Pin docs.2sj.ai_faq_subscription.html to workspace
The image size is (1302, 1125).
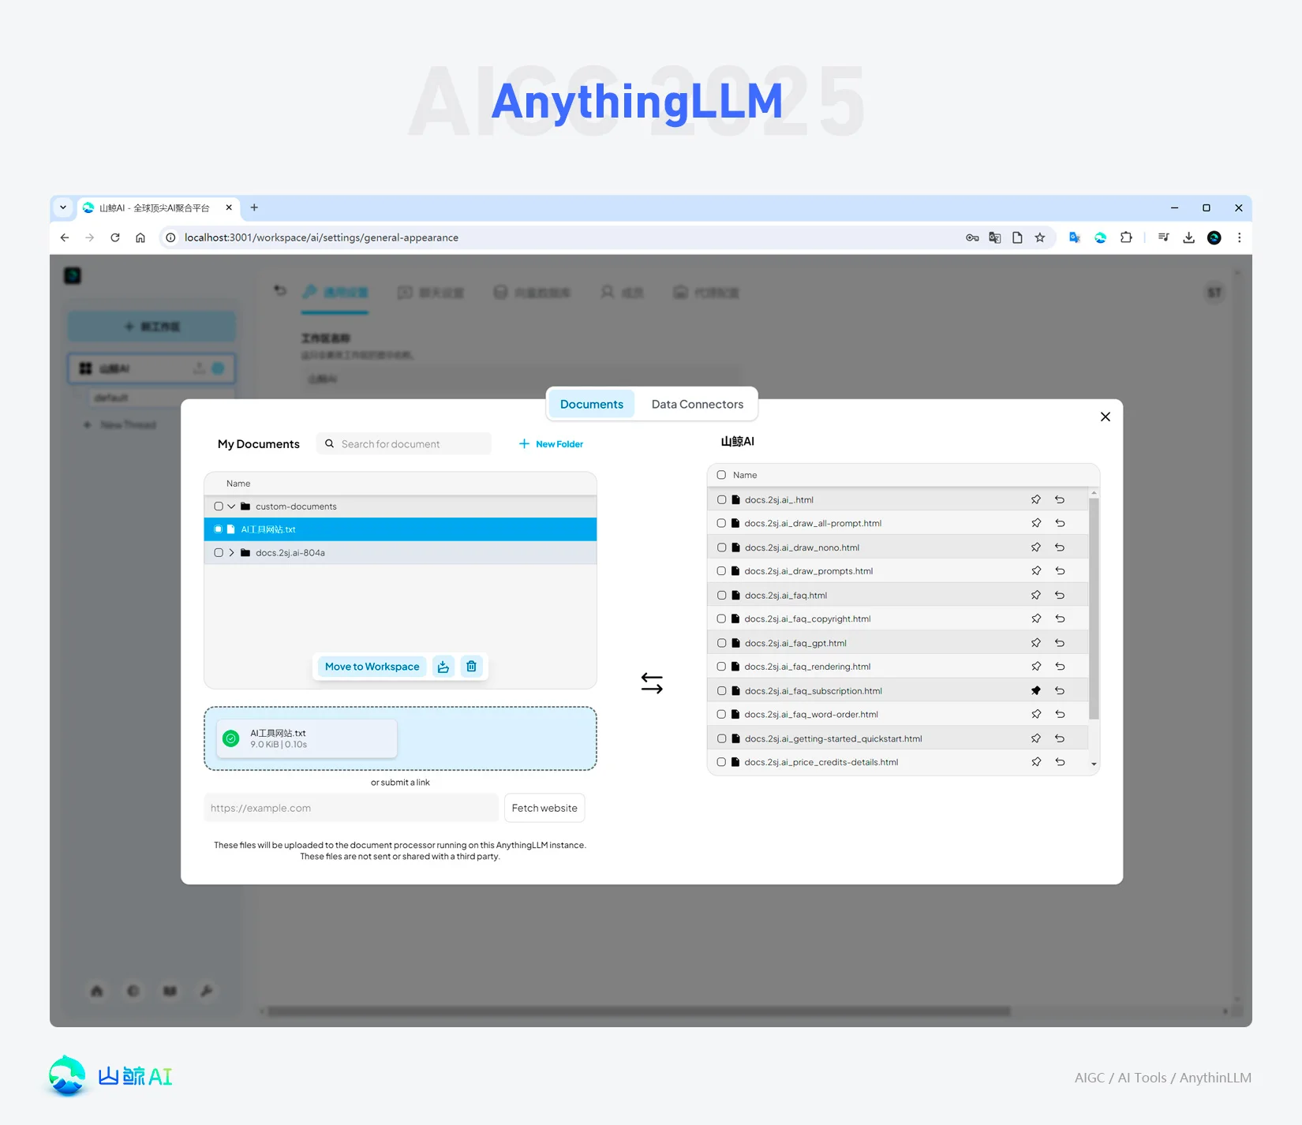pyautogui.click(x=1036, y=690)
